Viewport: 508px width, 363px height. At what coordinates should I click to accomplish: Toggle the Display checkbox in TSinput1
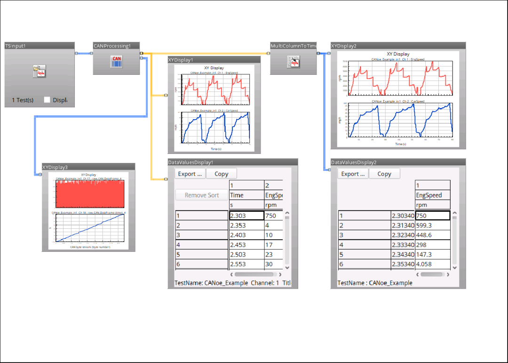pyautogui.click(x=47, y=100)
